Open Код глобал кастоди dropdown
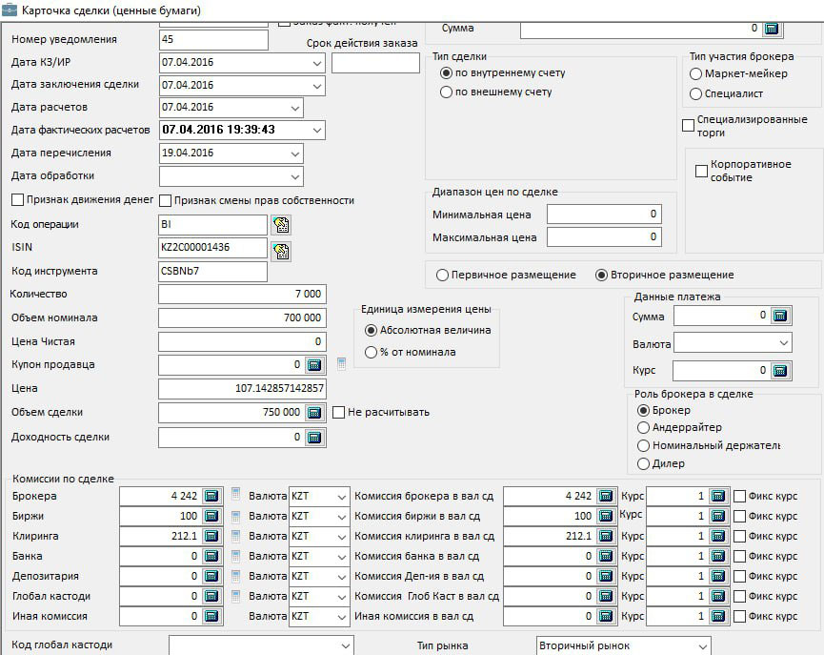Screen dimensions: 824x655 point(344,646)
